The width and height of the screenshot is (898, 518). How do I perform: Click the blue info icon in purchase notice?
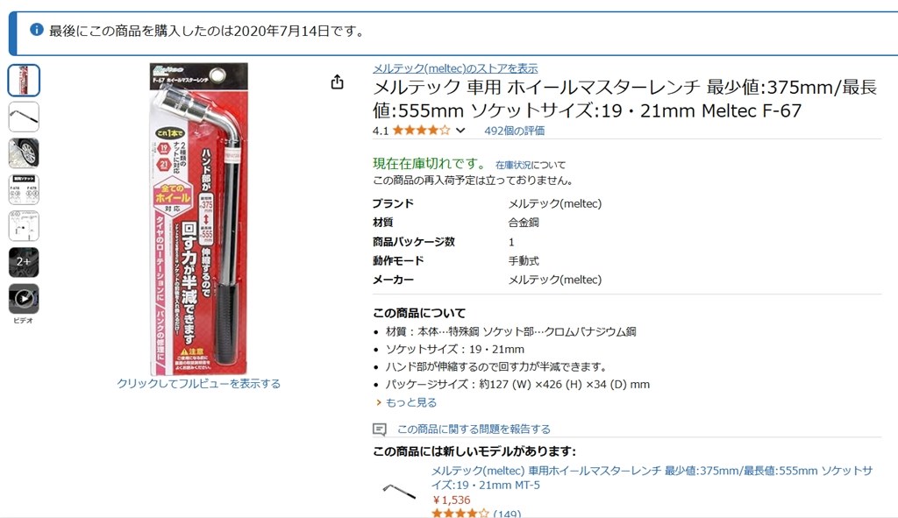click(x=37, y=30)
